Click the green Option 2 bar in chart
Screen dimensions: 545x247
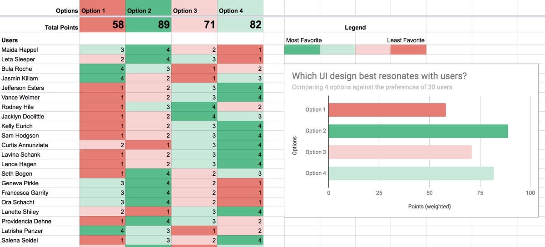[418, 131]
